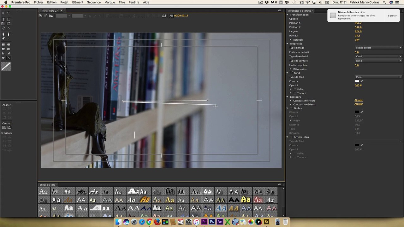Click the Arrière-plan color swatch
This screenshot has width=404, height=227.
pos(357,145)
